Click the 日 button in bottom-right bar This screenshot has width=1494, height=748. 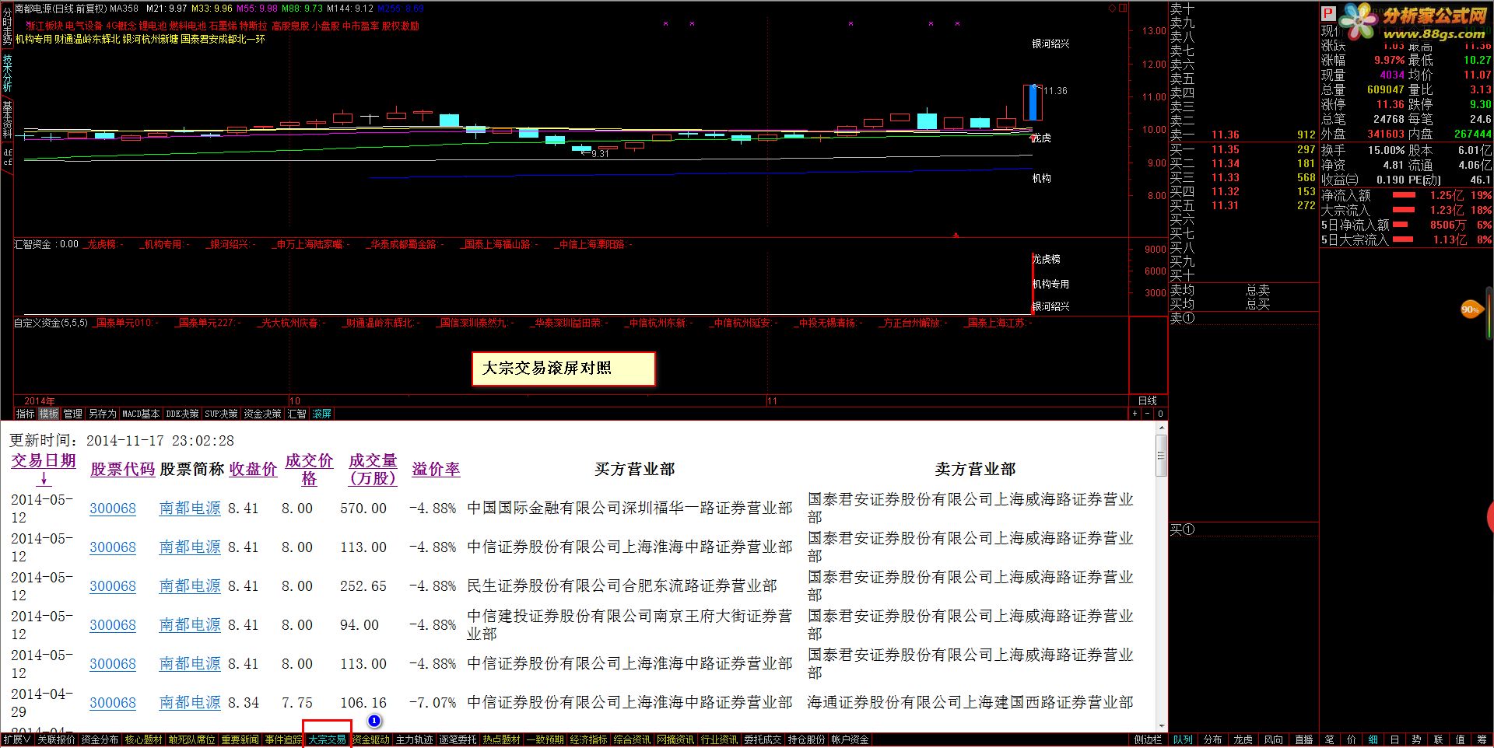tap(1395, 739)
